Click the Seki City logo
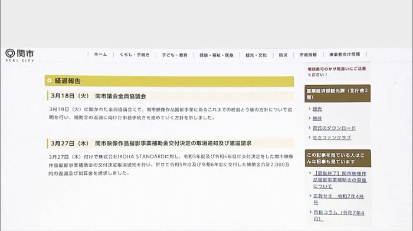Image resolution: width=413 pixels, height=231 pixels. pyautogui.click(x=19, y=55)
